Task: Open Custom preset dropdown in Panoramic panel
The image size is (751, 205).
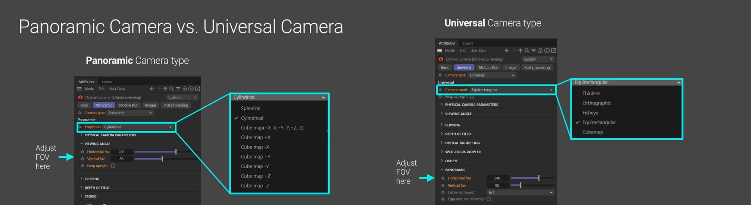Action: click(182, 97)
